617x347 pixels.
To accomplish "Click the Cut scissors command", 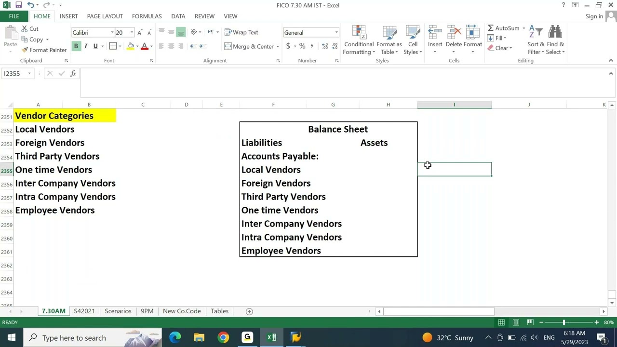I will coord(30,29).
